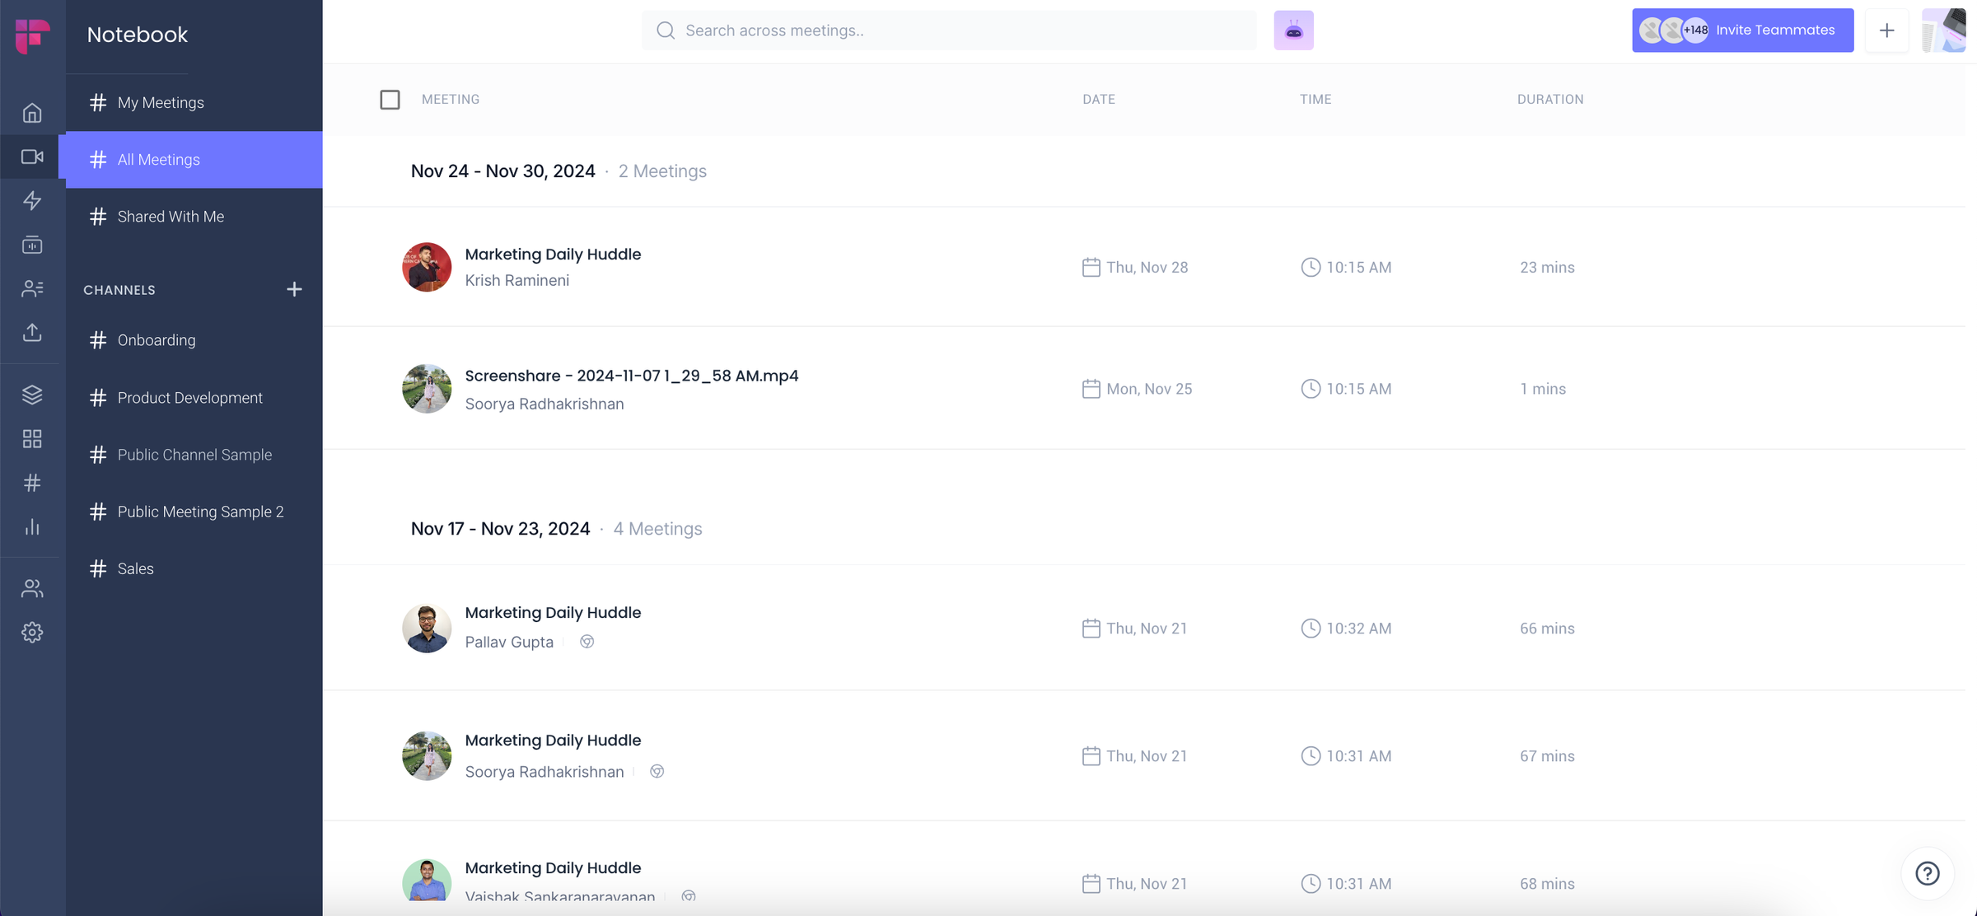The width and height of the screenshot is (1977, 916).
Task: Select the video camera Notebook icon
Action: 31,157
